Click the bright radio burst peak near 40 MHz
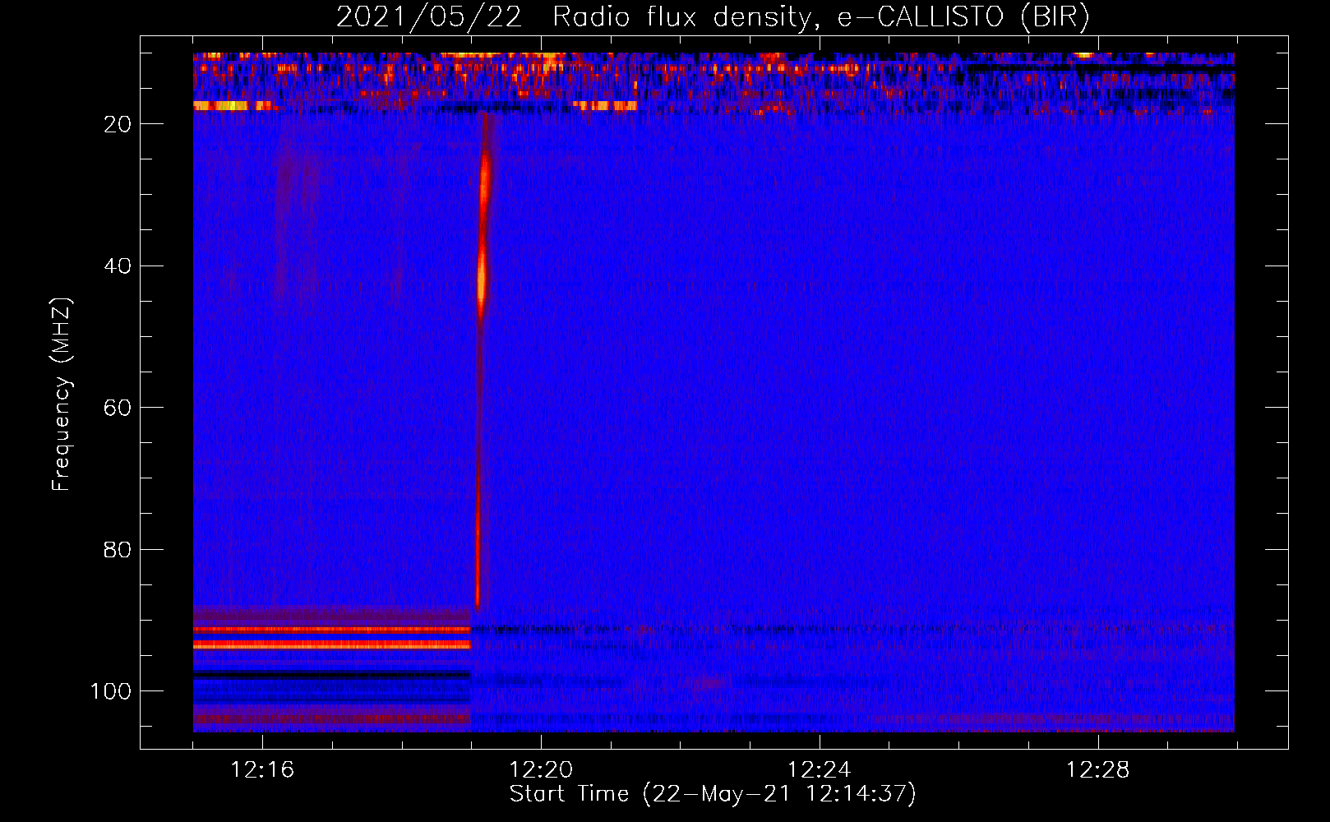This screenshot has width=1330, height=822. coord(482,279)
